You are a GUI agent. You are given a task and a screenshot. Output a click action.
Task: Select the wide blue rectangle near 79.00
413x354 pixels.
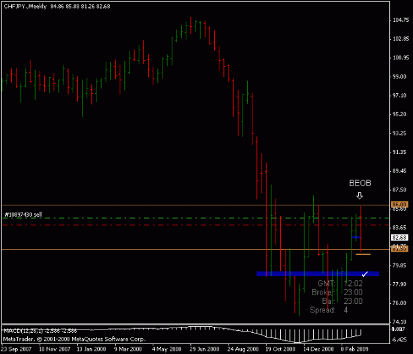(x=318, y=274)
